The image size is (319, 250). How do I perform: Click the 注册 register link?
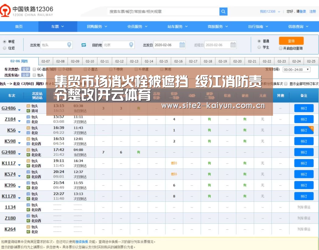313,12
